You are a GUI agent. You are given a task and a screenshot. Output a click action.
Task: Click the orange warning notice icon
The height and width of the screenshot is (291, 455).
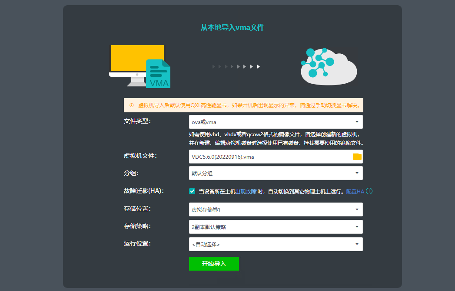pyautogui.click(x=131, y=105)
